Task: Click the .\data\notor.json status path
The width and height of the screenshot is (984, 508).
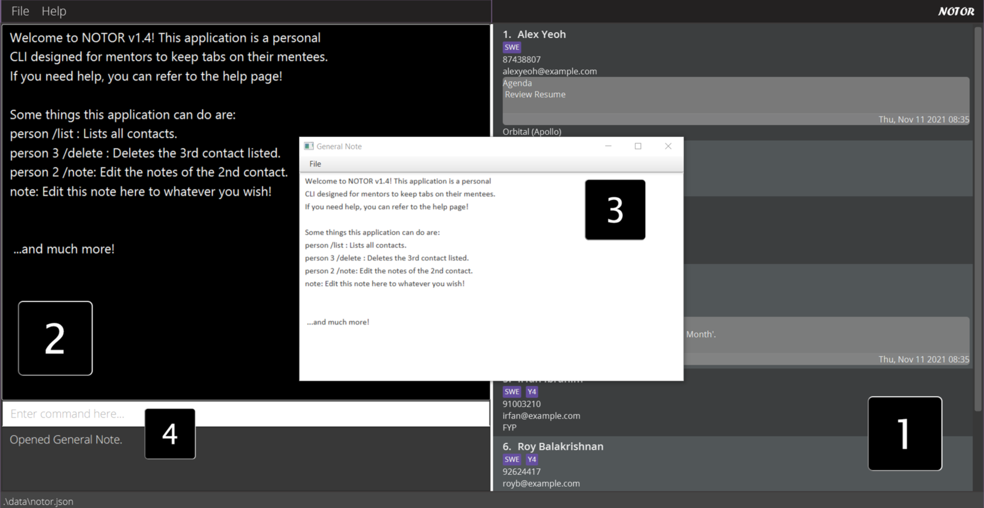Action: click(38, 501)
